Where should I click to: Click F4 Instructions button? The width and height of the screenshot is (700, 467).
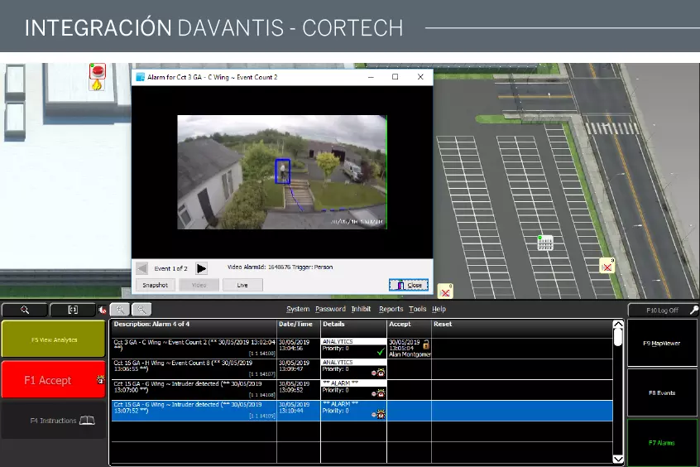click(x=54, y=421)
